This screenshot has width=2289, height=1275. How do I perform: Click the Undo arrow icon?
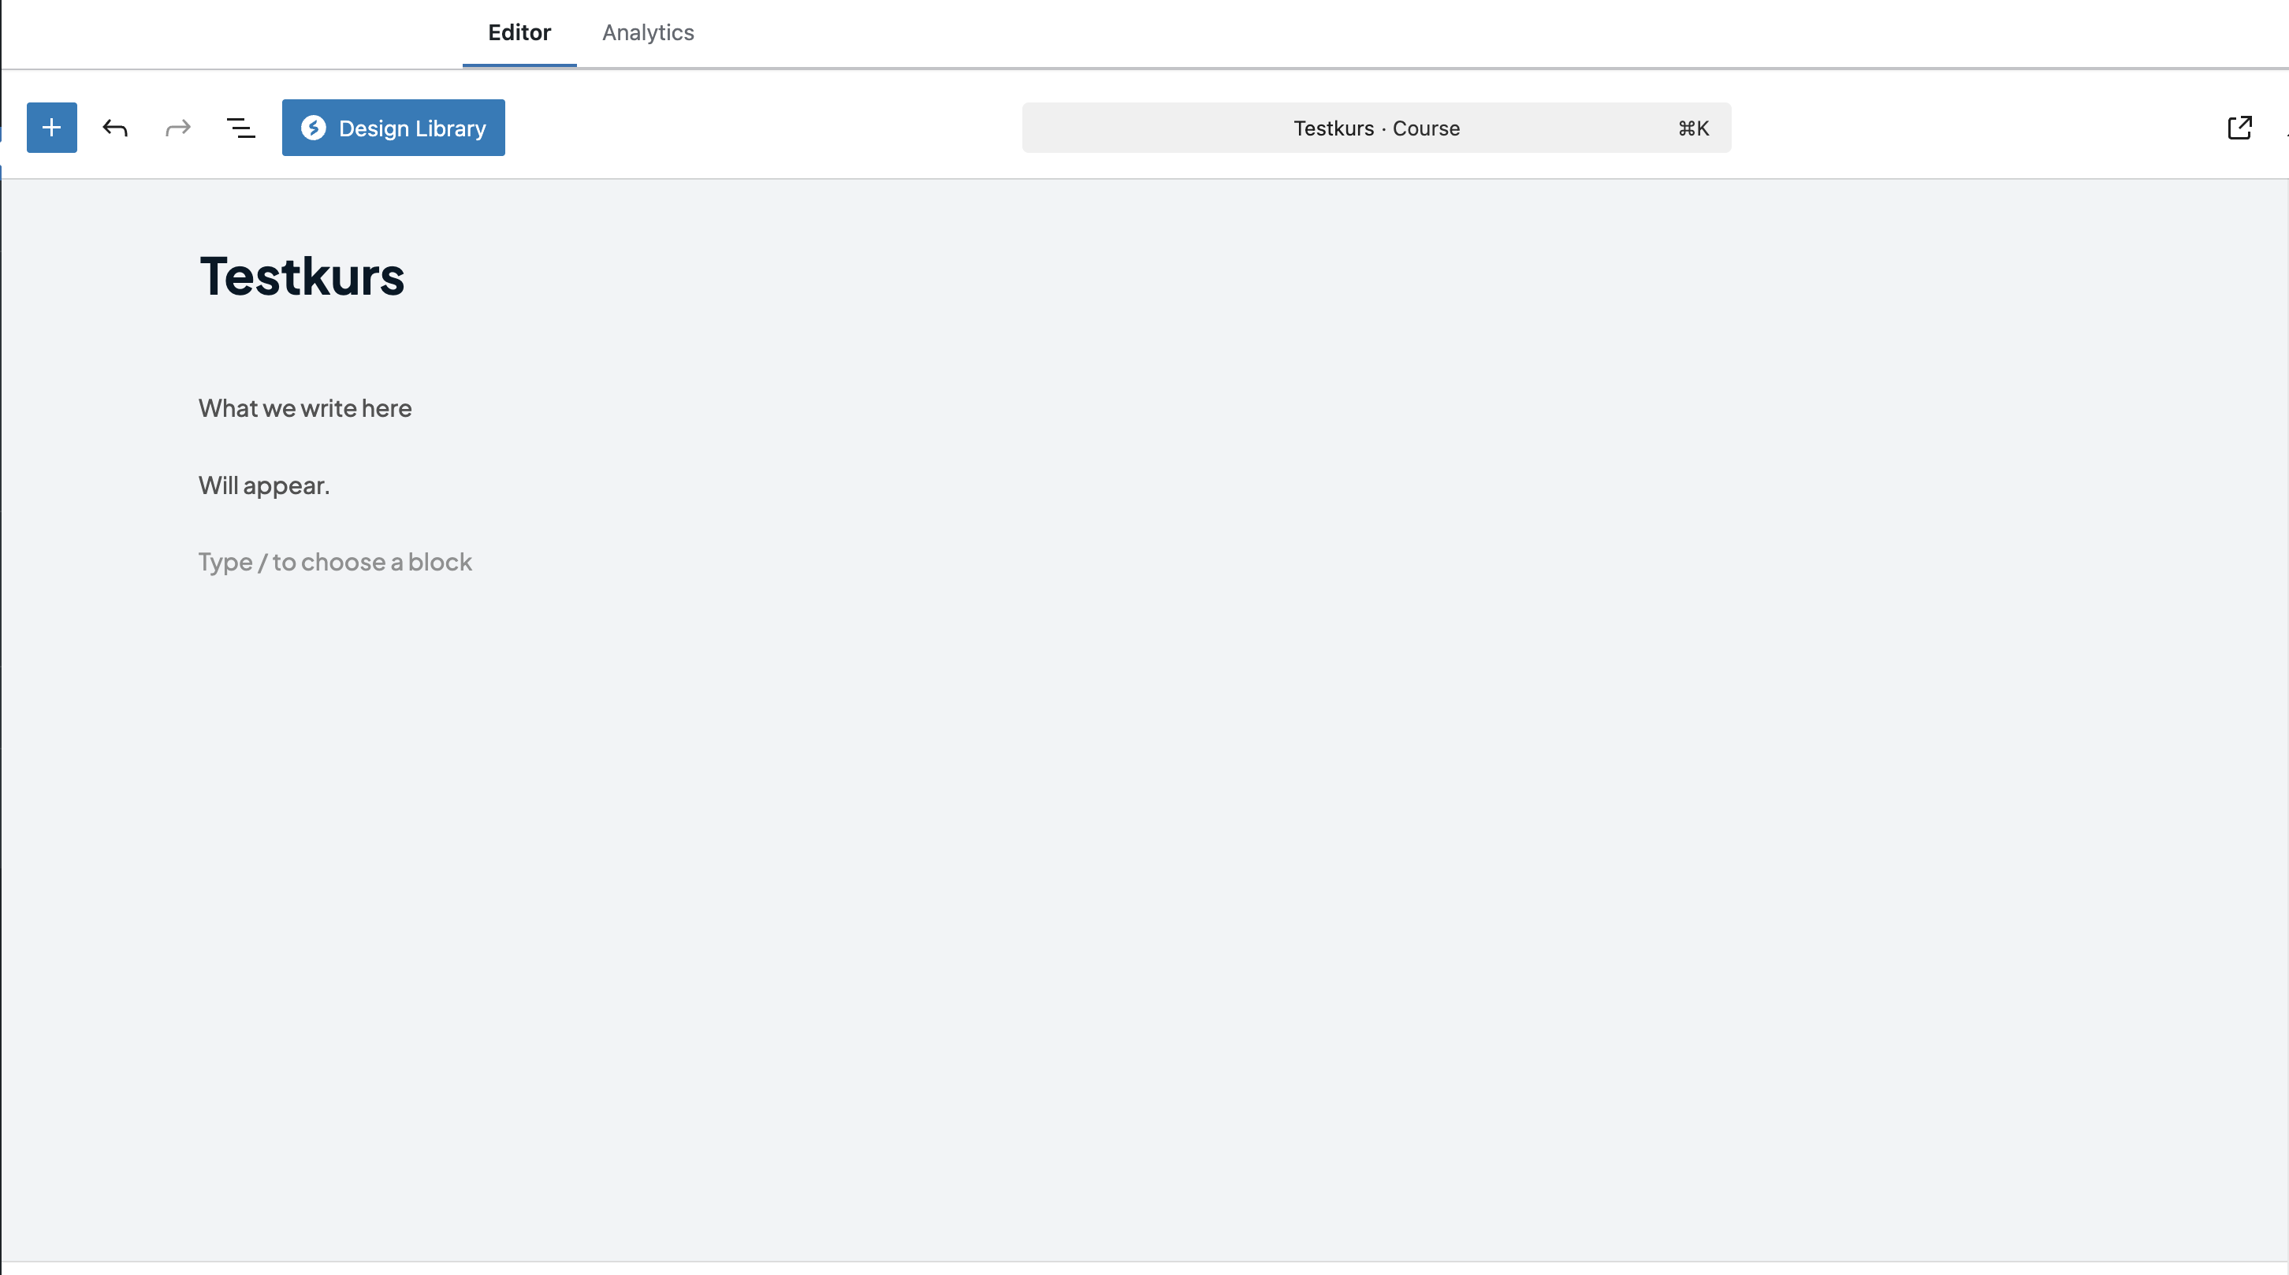(x=114, y=128)
